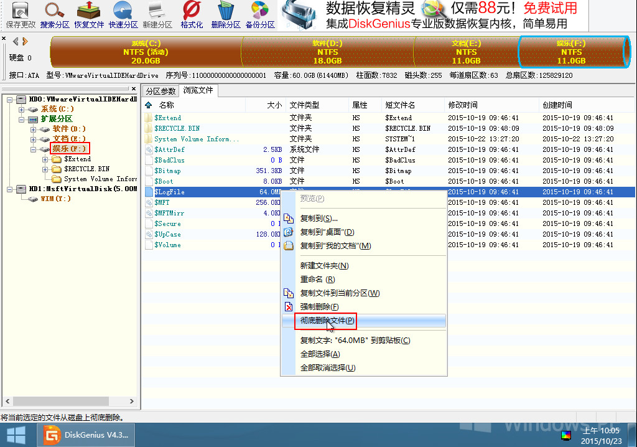Open the 备份分区 backup partition tool

pos(260,15)
